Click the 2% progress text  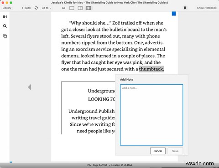89,165
